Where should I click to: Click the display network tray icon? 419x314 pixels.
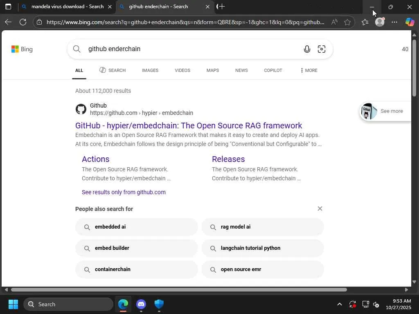click(x=365, y=304)
